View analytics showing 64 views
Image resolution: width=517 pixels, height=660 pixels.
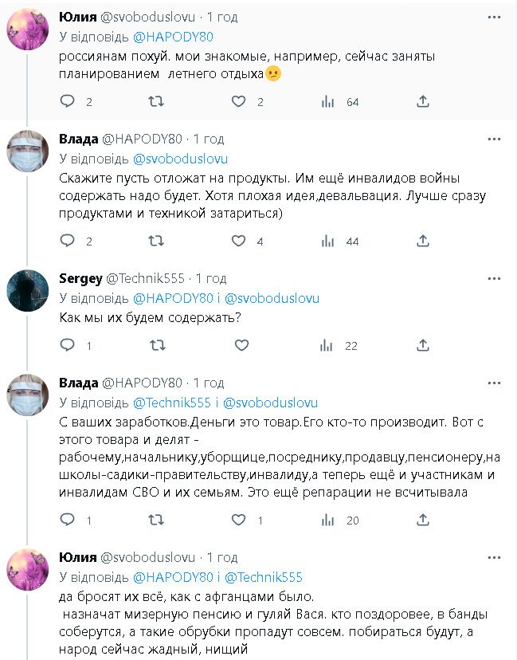(x=327, y=101)
